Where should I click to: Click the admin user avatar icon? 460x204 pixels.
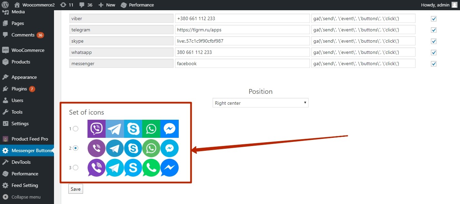(454, 5)
